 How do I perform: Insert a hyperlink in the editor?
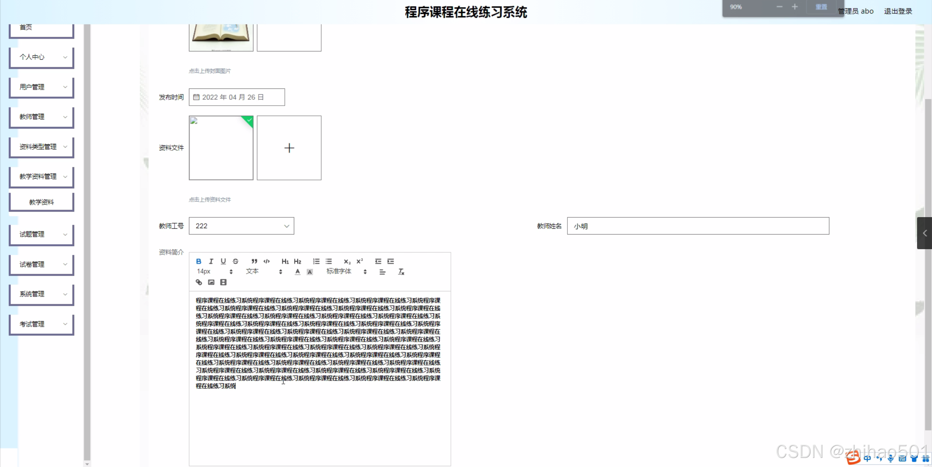click(x=199, y=282)
